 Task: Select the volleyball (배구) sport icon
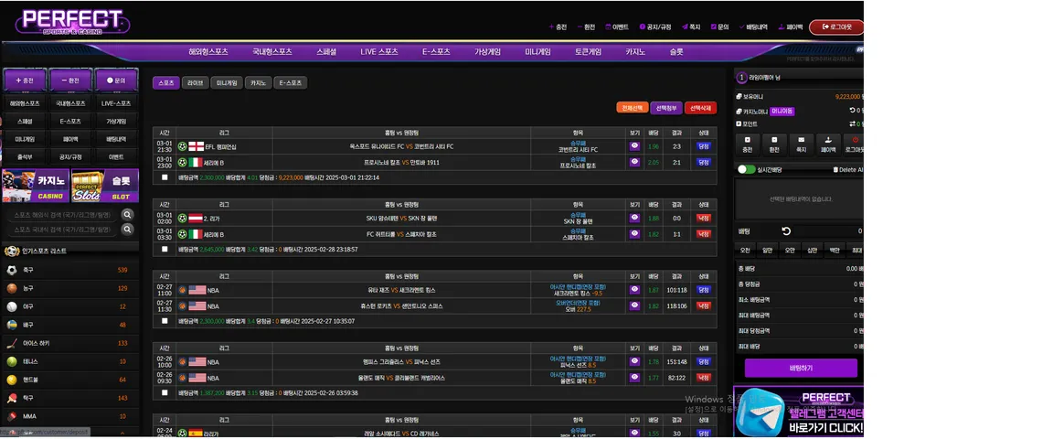point(11,325)
